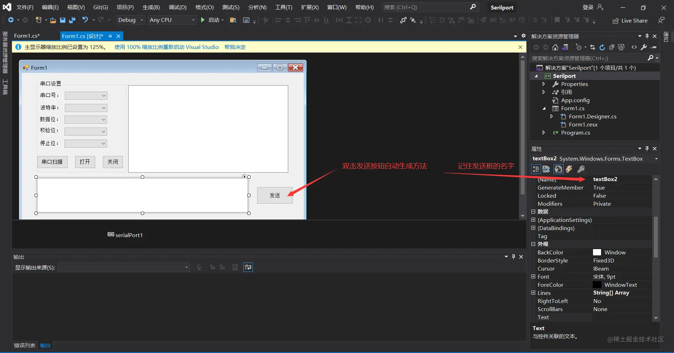Viewport: 674px width, 353px height.
Task: Expand the Form1.Designer.cs tree node
Action: [x=552, y=116]
